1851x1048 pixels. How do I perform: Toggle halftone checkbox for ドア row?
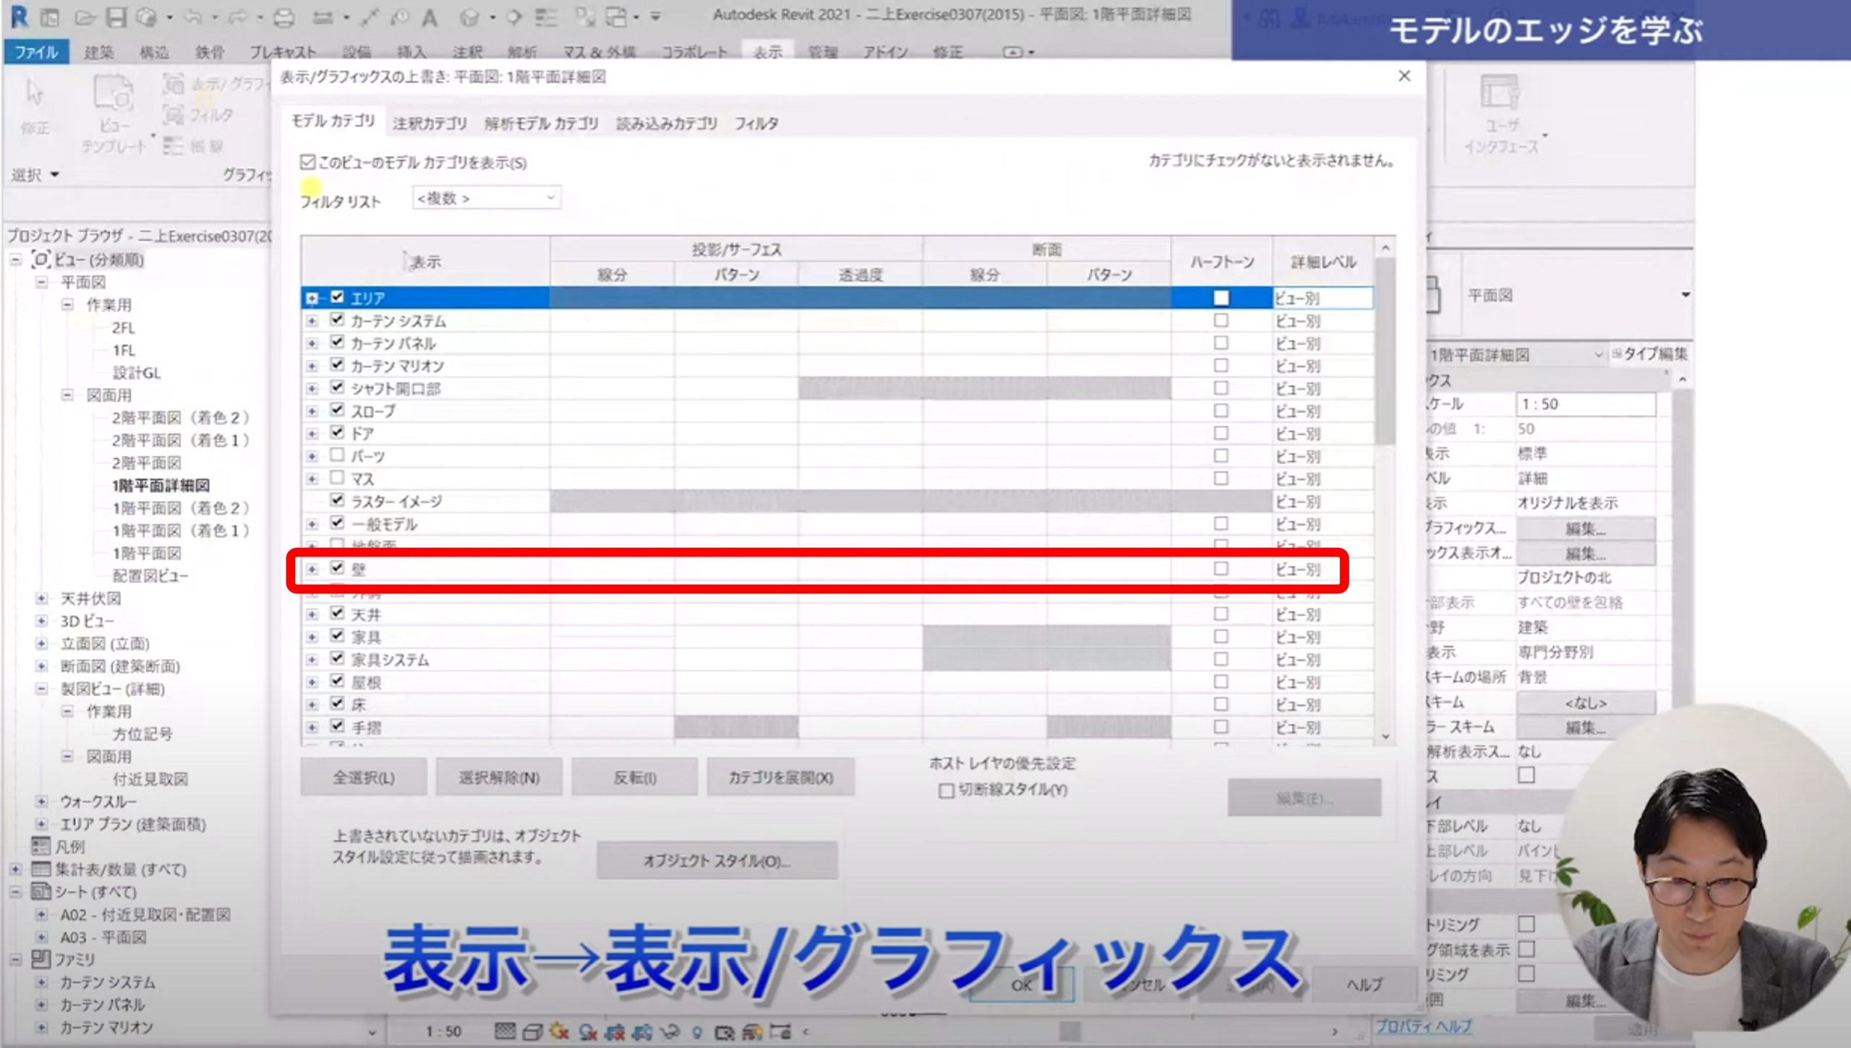[x=1221, y=433]
